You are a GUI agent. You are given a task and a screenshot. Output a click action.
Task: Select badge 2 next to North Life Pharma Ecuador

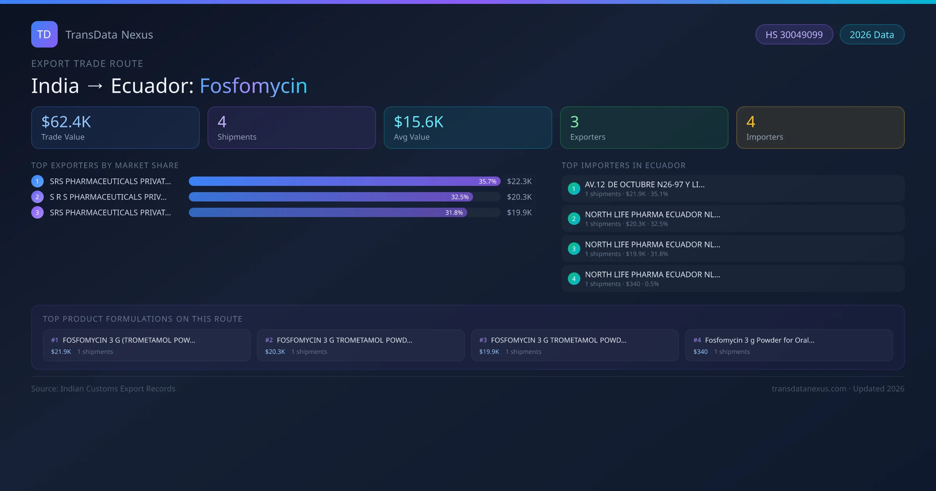(574, 219)
